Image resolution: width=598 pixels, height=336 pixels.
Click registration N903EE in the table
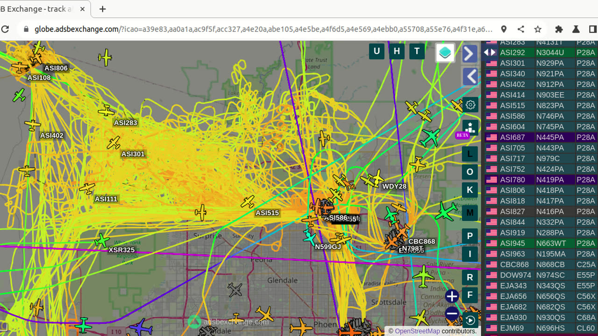550,95
